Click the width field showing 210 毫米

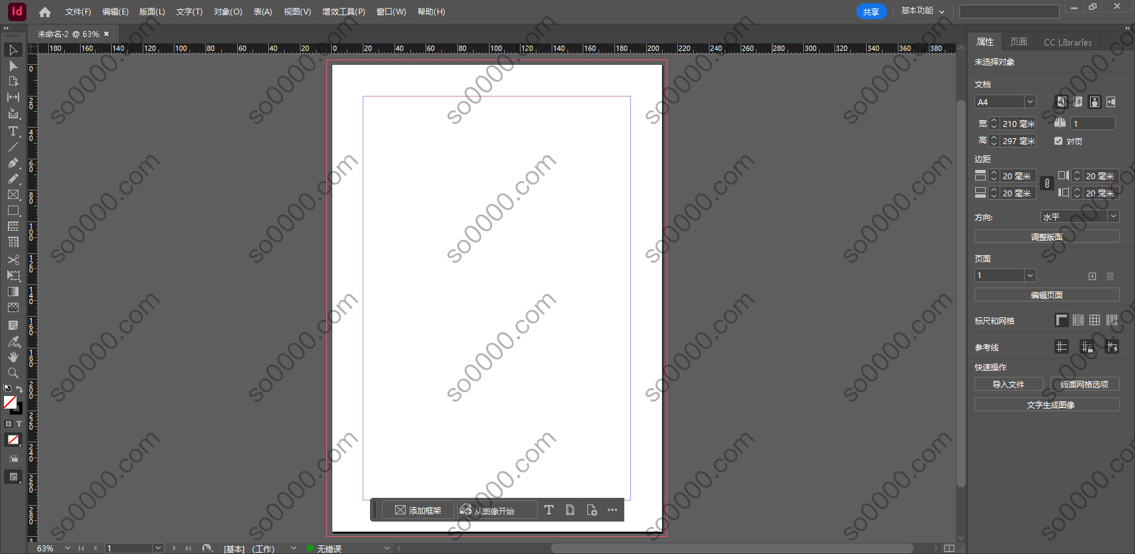[x=1018, y=124]
